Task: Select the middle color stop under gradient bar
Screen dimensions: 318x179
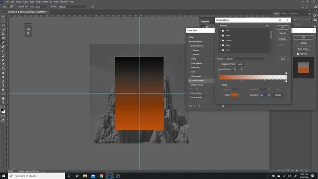Action: point(242,81)
